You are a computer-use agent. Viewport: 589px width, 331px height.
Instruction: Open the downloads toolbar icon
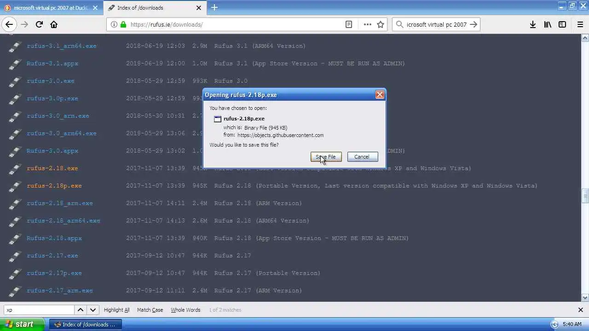[532, 24]
